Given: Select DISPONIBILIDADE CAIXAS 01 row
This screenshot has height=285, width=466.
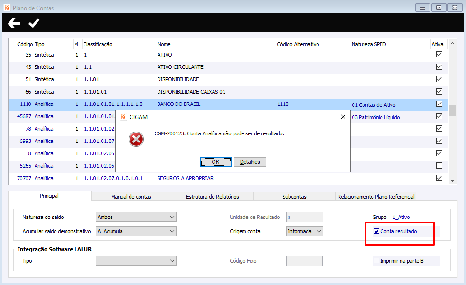Looking at the screenshot, I should 228,92.
